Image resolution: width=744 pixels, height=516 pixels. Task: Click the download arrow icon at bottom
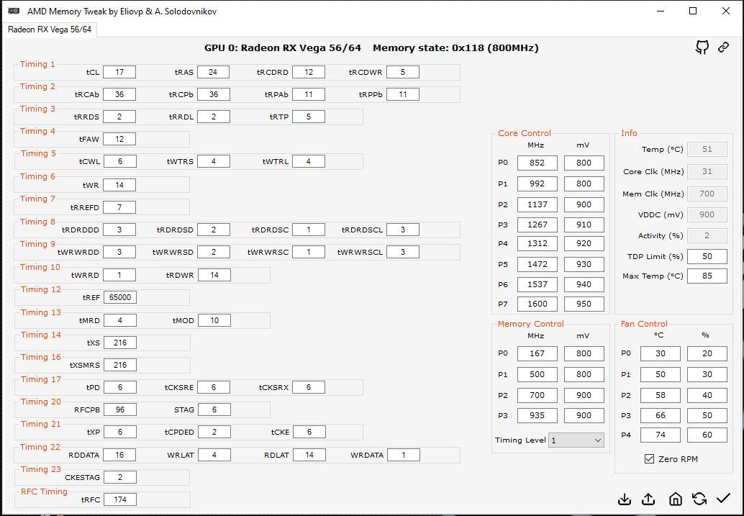coord(625,499)
